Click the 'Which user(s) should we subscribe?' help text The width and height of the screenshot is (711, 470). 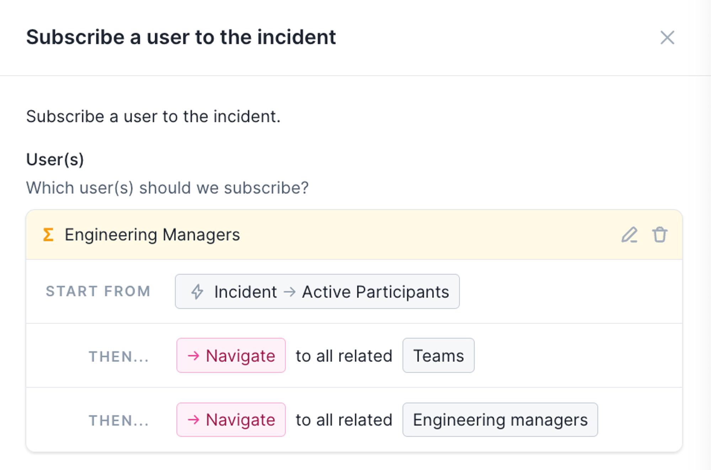pos(167,188)
